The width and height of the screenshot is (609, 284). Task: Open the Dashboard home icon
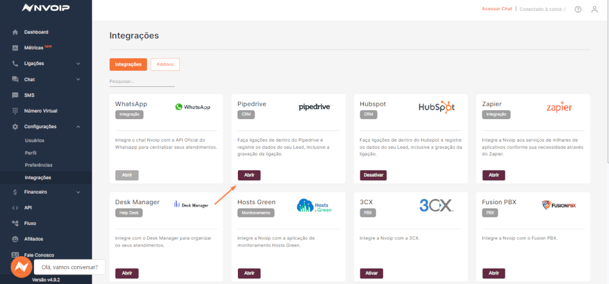(x=15, y=32)
